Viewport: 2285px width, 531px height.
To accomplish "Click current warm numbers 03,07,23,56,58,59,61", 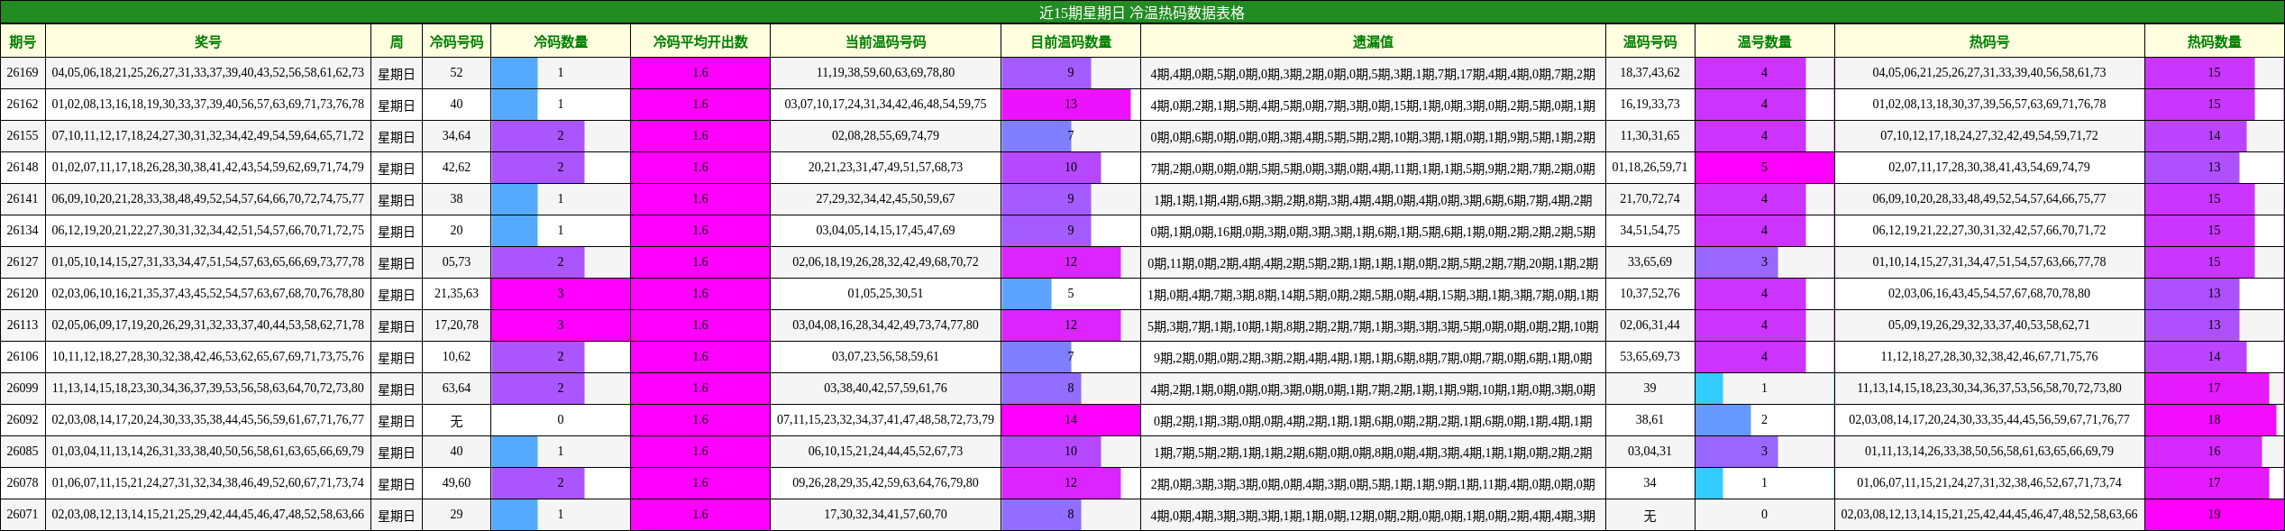I will point(885,357).
